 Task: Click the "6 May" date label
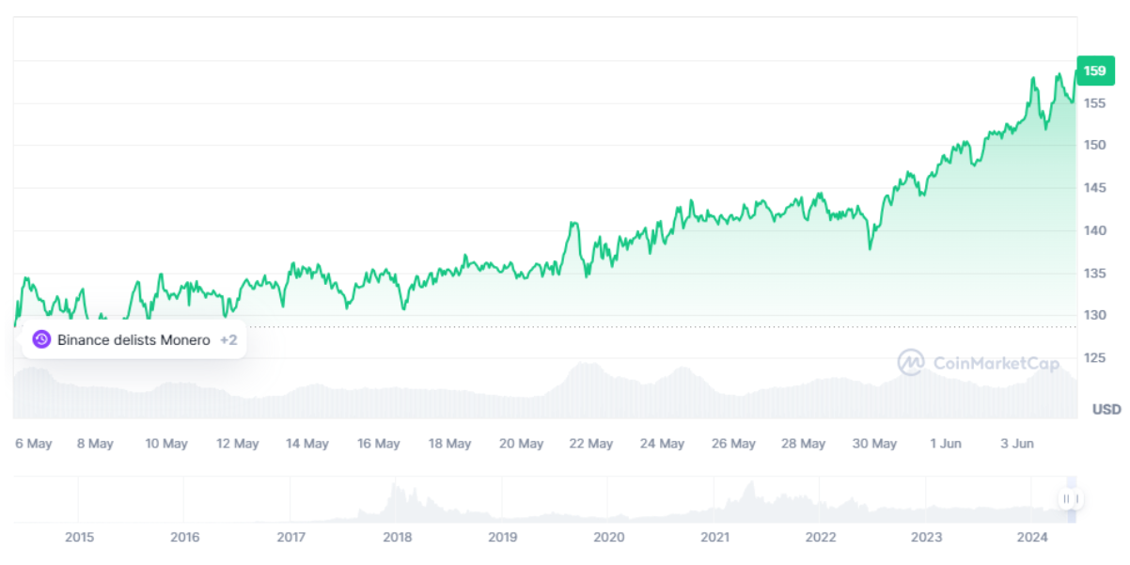coord(34,444)
